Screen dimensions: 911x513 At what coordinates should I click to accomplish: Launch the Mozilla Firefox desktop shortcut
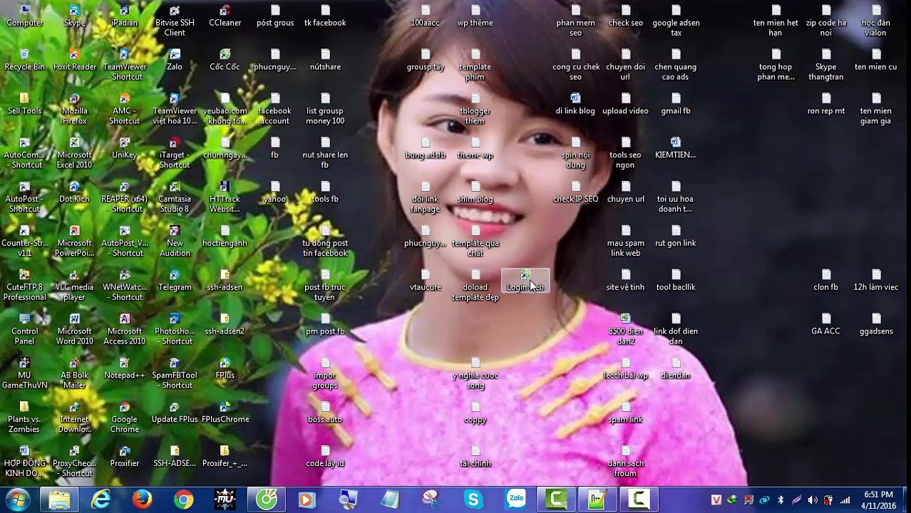pyautogui.click(x=75, y=110)
